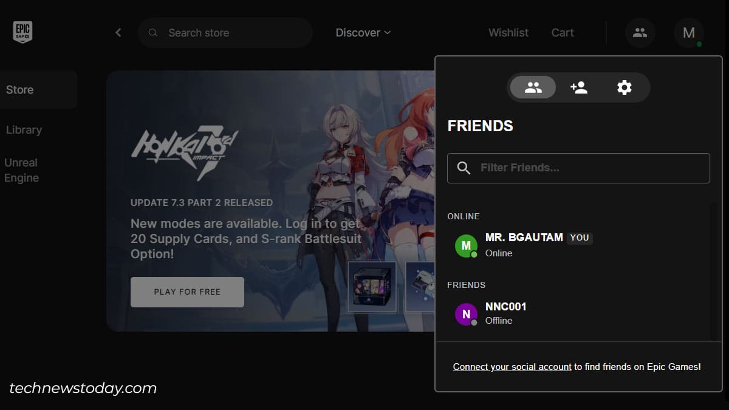Viewport: 729px width, 410px height.
Task: Click MR. BGAUTAM's green online status badge
Action: click(x=473, y=255)
